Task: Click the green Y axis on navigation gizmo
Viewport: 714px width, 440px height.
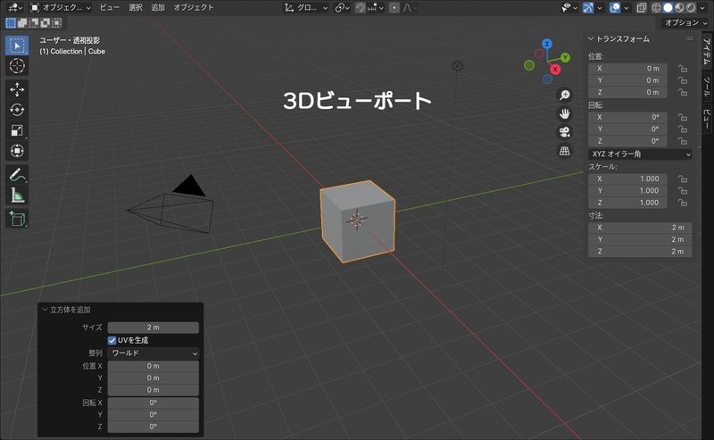Action: (565, 57)
